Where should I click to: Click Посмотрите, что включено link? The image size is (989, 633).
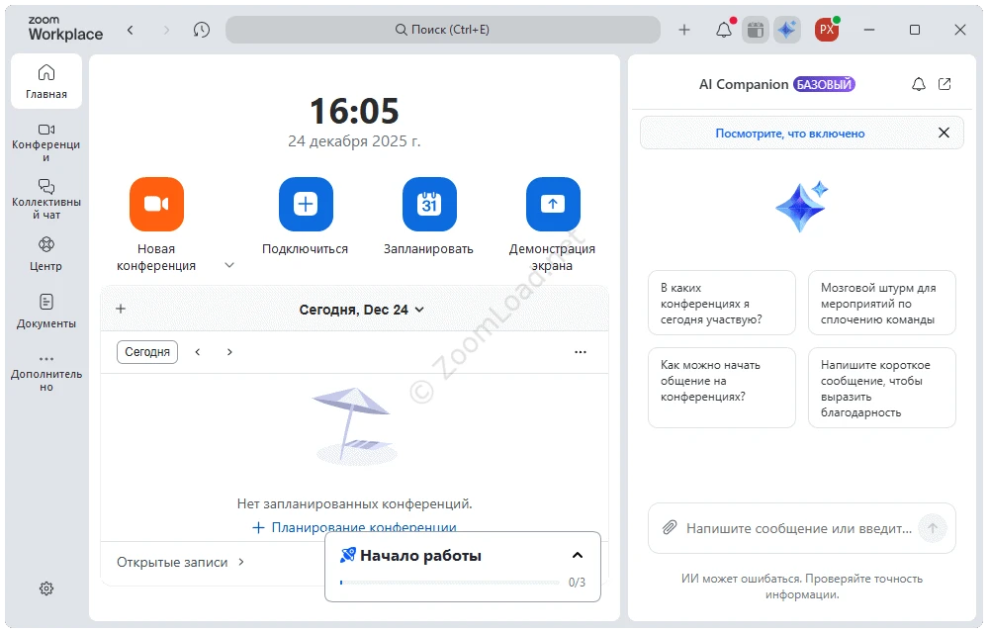[x=790, y=134]
